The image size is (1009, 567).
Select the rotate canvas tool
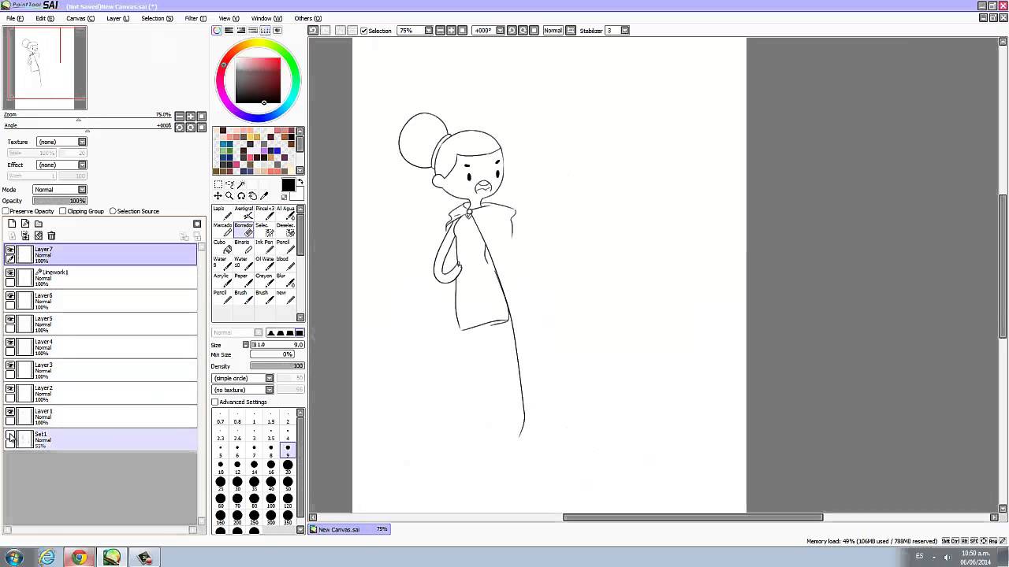[x=241, y=195]
